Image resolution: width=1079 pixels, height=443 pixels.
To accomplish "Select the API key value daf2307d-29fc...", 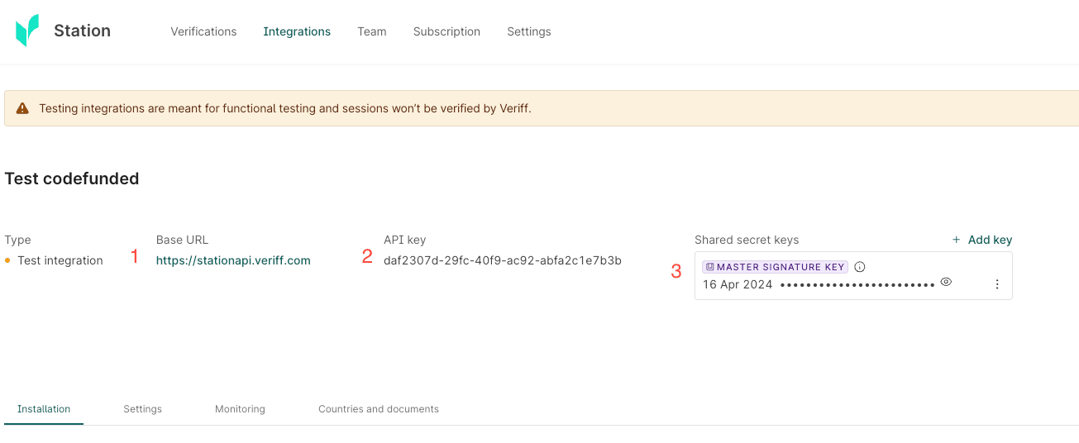I will (503, 260).
